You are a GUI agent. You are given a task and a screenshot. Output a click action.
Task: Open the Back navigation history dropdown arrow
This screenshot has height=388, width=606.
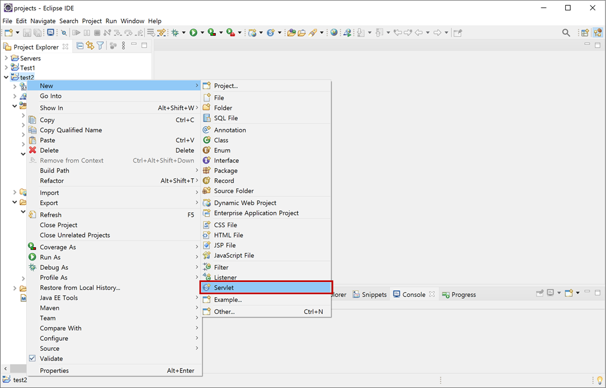[x=428, y=33]
